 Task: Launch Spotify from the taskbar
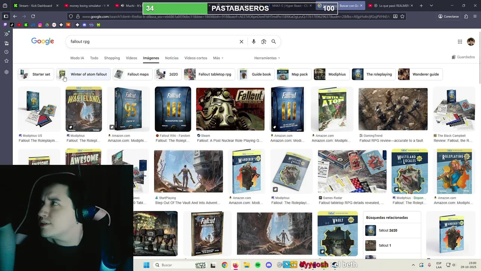click(x=258, y=265)
